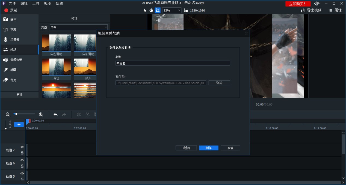Toggle visibility of 轨道 7
Image resolution: width=346 pixels, height=185 pixels.
(22, 147)
